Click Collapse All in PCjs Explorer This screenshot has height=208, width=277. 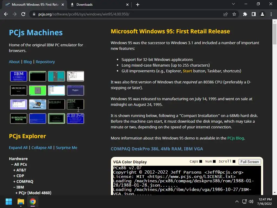point(42,148)
